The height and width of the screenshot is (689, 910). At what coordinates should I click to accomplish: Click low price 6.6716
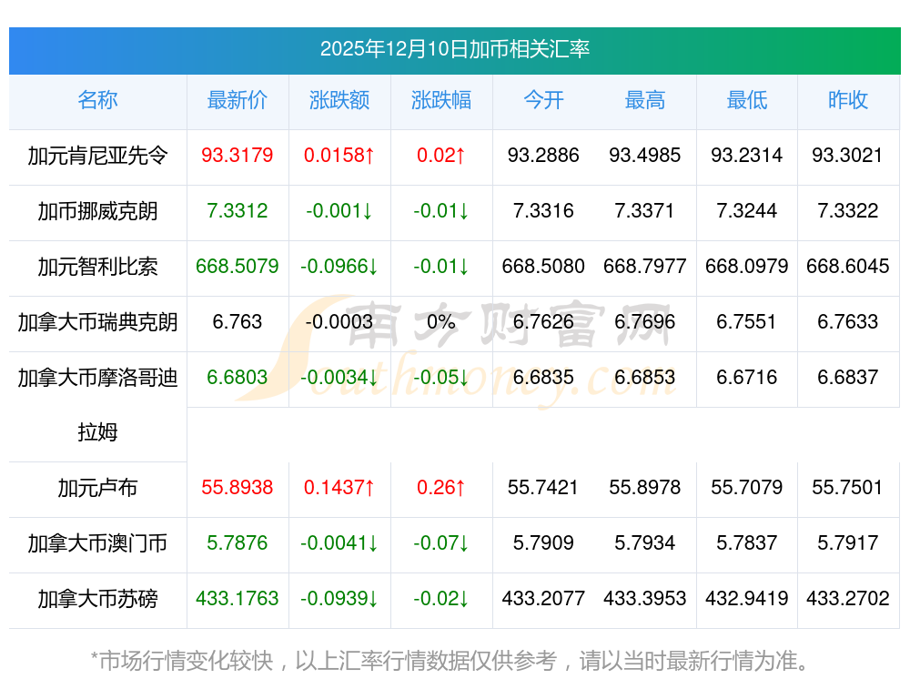[747, 378]
